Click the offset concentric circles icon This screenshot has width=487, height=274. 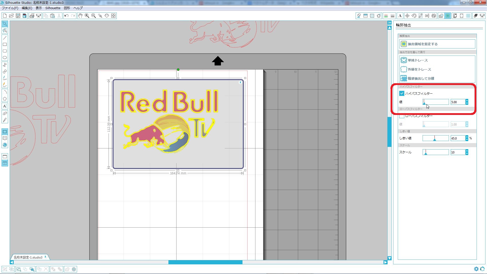(74, 269)
